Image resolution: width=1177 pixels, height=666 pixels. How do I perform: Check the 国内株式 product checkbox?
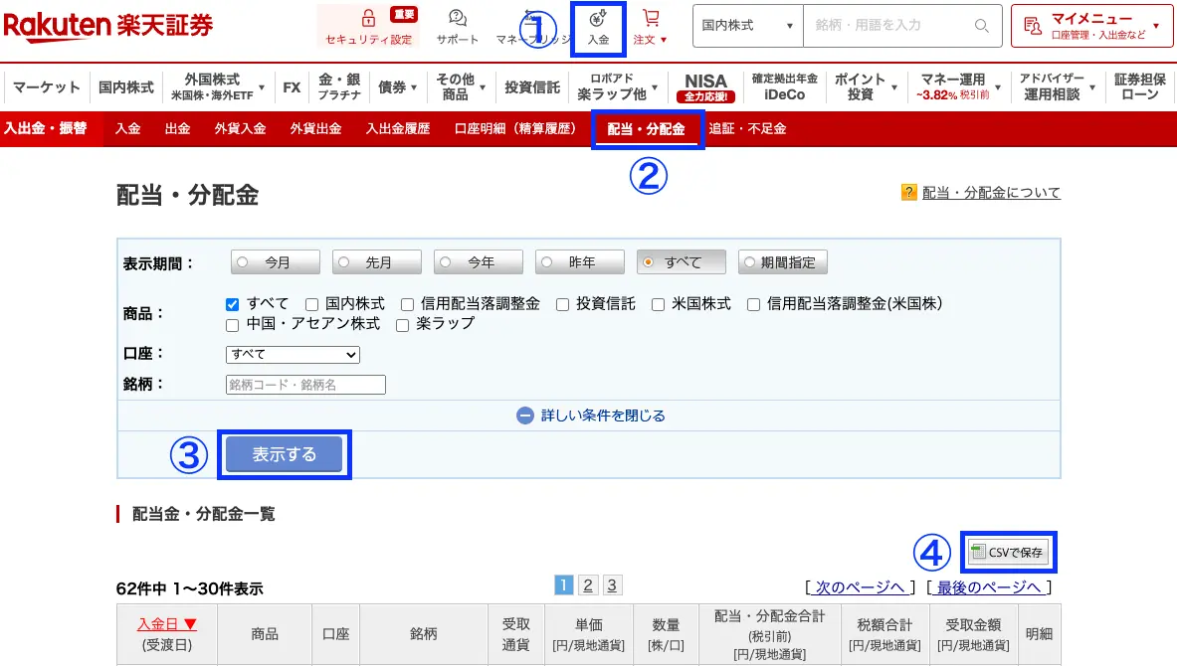click(311, 304)
